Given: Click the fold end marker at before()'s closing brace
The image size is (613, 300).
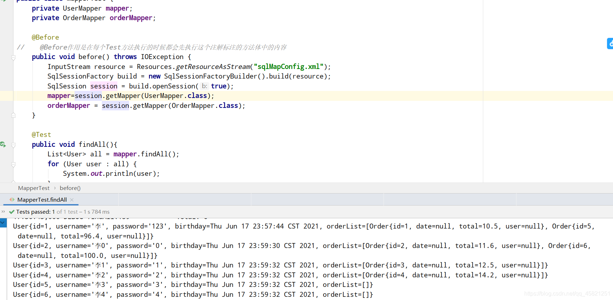Looking at the screenshot, I should pos(13,115).
